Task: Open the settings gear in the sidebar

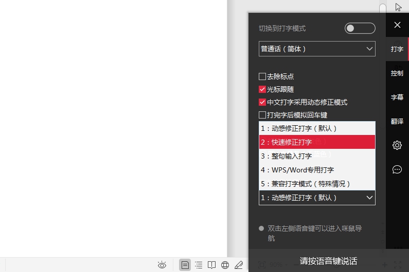Action: [x=397, y=145]
